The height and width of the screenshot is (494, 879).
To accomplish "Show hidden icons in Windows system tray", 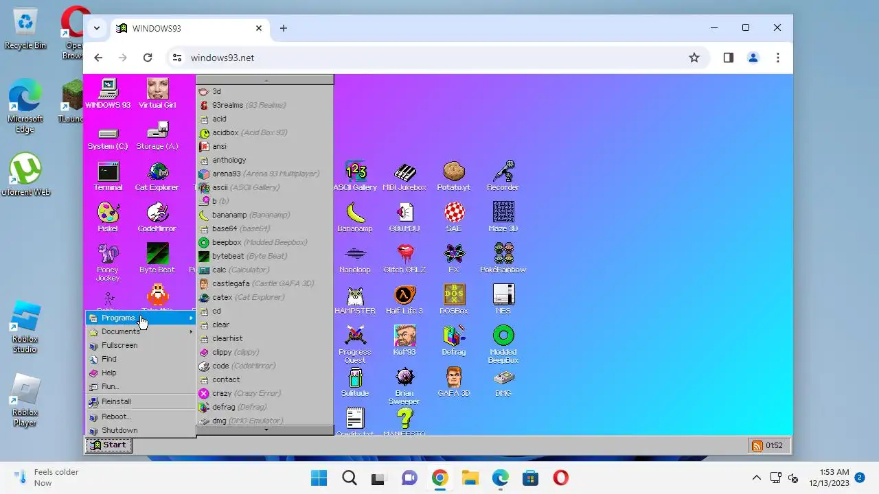I will pyautogui.click(x=757, y=478).
